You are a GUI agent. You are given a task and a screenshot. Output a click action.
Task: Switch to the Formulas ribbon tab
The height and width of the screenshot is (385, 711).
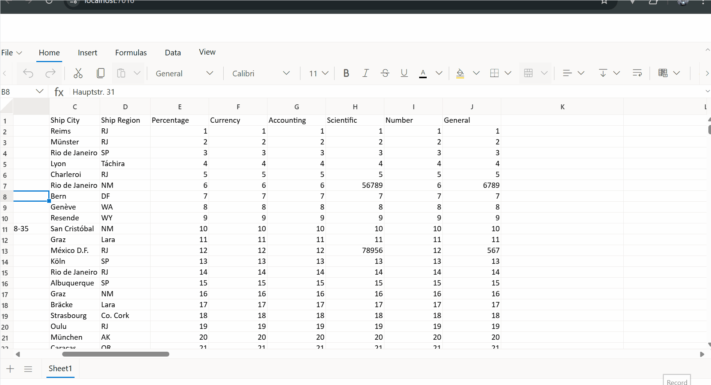click(x=131, y=52)
